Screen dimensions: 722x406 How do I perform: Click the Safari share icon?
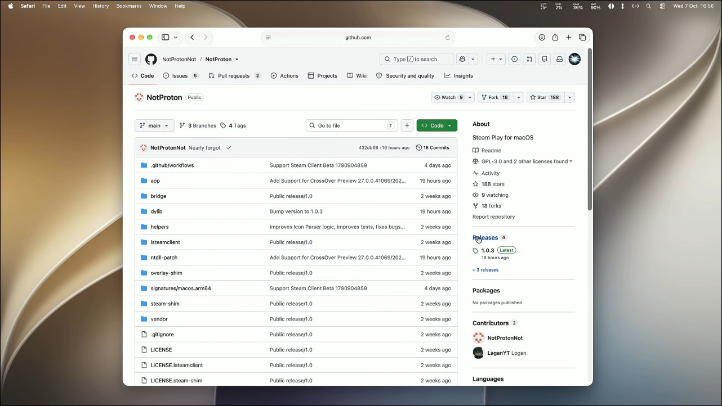(x=555, y=38)
